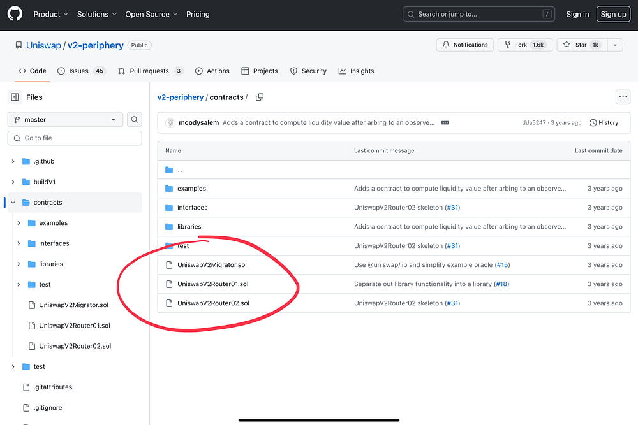
Task: Expand the .github folder chevron
Action: point(13,161)
